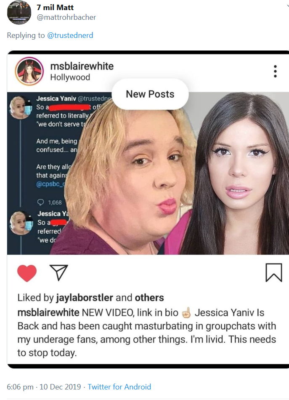Open the 7 mil Matt profile picture

(x=19, y=13)
